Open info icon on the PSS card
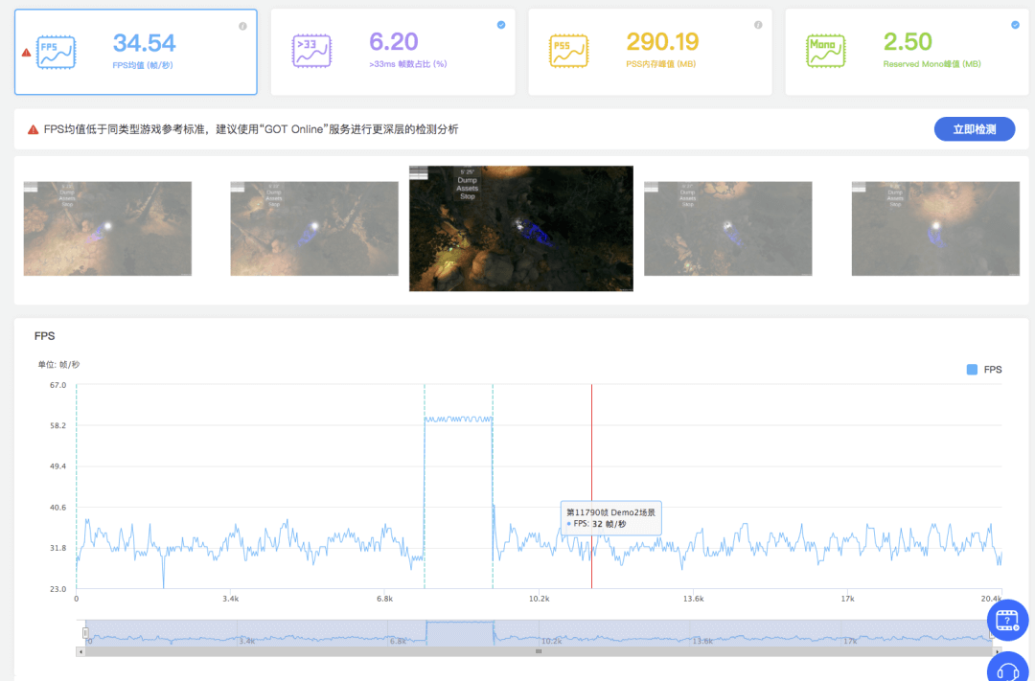This screenshot has height=681, width=1035. (758, 25)
